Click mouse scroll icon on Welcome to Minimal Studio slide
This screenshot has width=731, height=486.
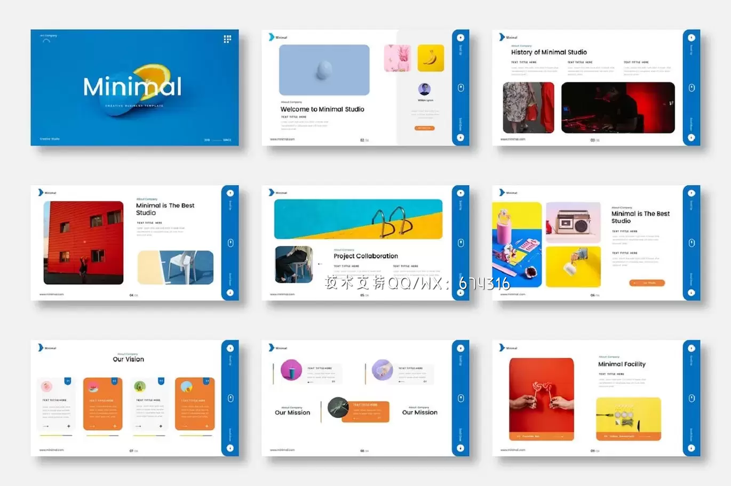point(461,87)
